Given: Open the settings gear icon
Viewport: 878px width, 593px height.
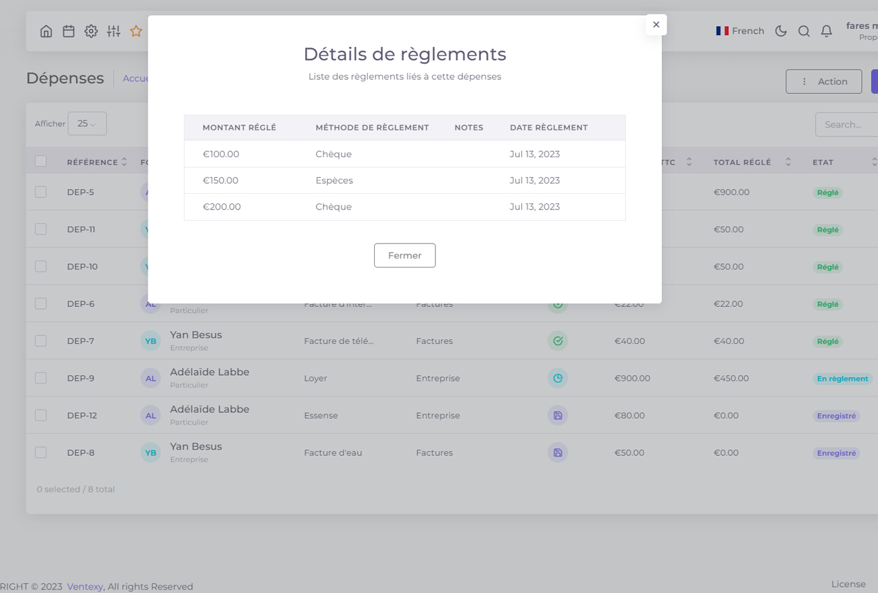Looking at the screenshot, I should 91,31.
